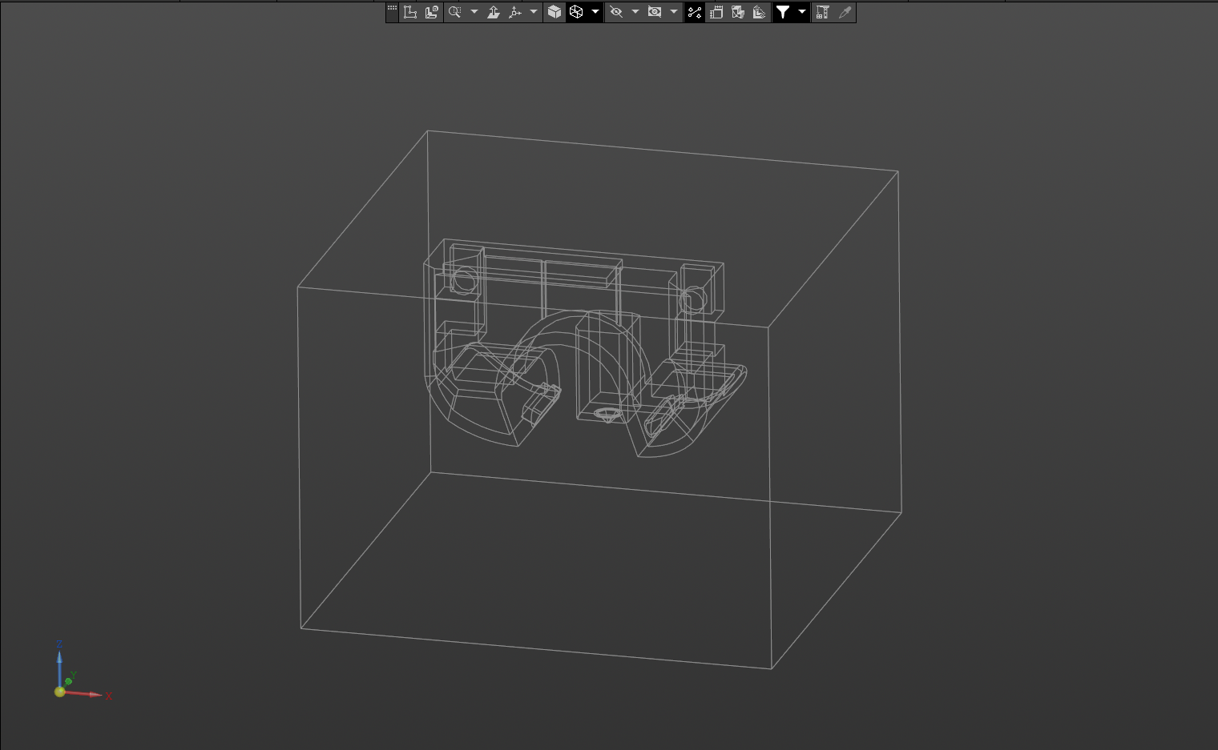The height and width of the screenshot is (750, 1218).
Task: Click the XYZ coordinate triad origin
Action: (60, 692)
